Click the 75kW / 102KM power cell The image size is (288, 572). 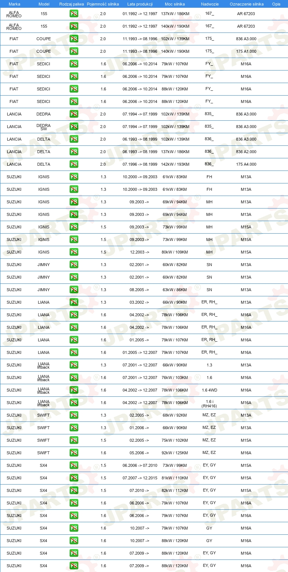(x=175, y=440)
